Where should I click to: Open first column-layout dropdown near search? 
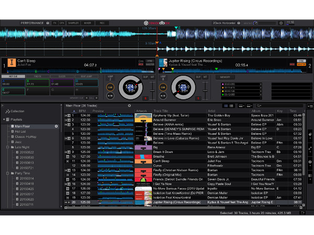click(241, 105)
